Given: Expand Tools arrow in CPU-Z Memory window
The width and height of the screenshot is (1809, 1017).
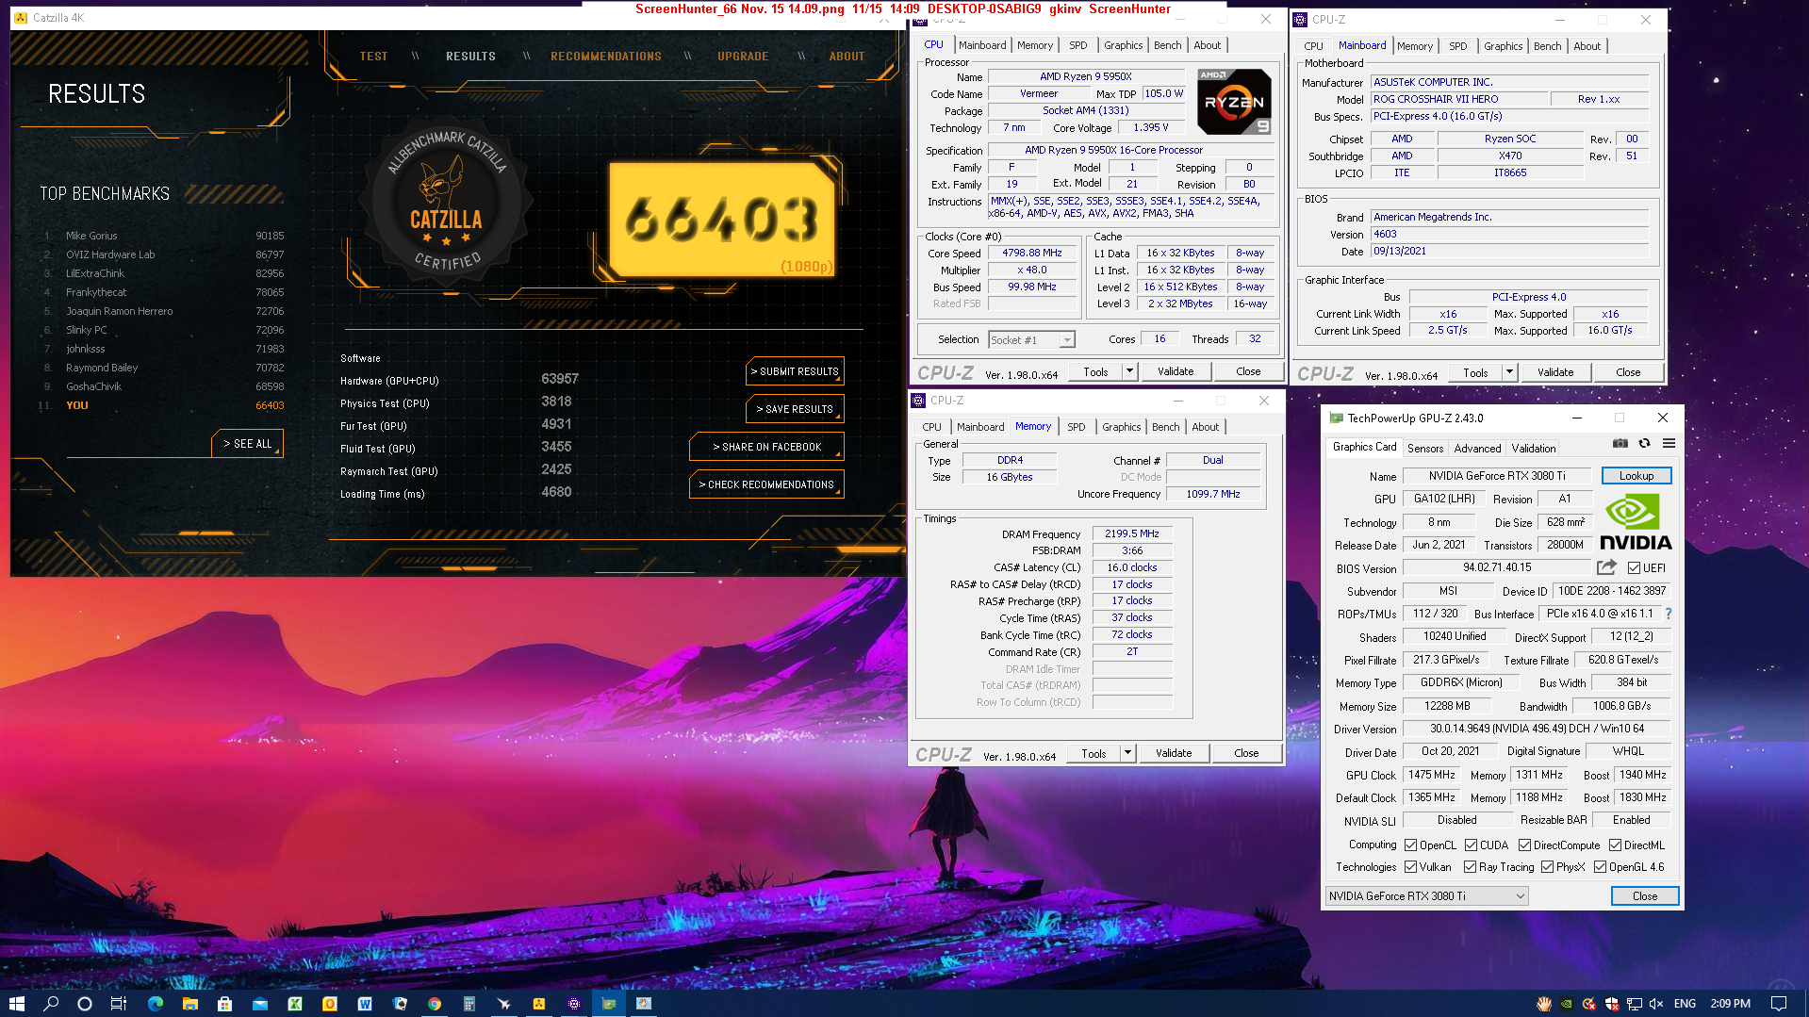Looking at the screenshot, I should point(1127,753).
